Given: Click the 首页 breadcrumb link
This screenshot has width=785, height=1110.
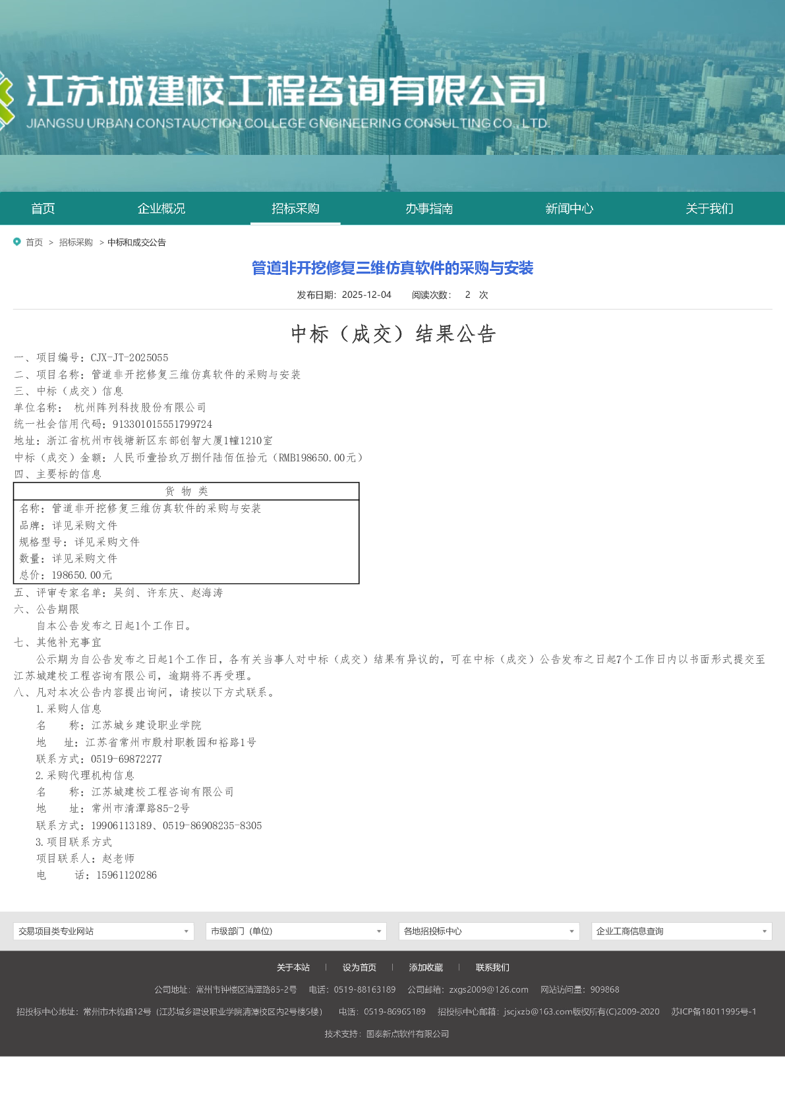Looking at the screenshot, I should click(x=34, y=243).
